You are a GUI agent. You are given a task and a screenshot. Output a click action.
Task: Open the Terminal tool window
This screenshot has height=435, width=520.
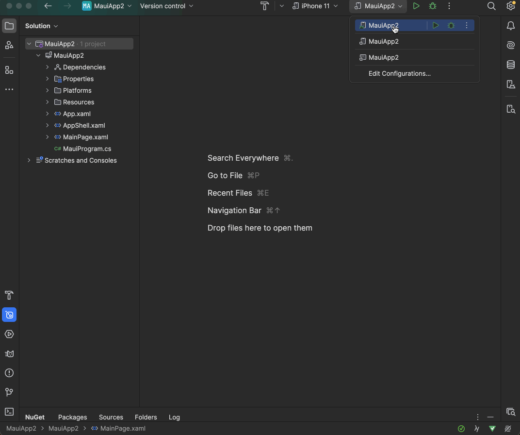coord(9,412)
